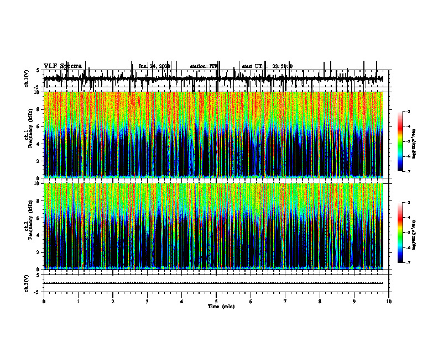Click the "8" kHz tick on ch.2 spectrogram
The image size is (438, 338).
[x=39, y=201]
